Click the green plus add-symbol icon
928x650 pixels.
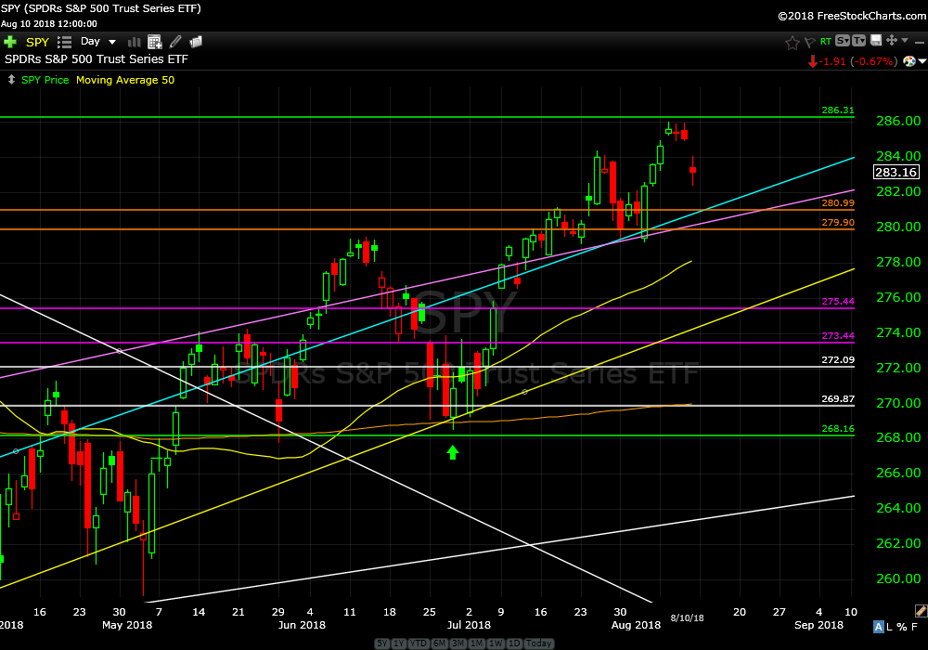pyautogui.click(x=10, y=42)
